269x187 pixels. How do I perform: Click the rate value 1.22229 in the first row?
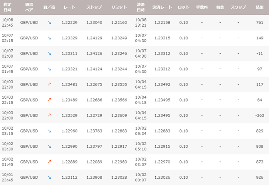click(69, 23)
